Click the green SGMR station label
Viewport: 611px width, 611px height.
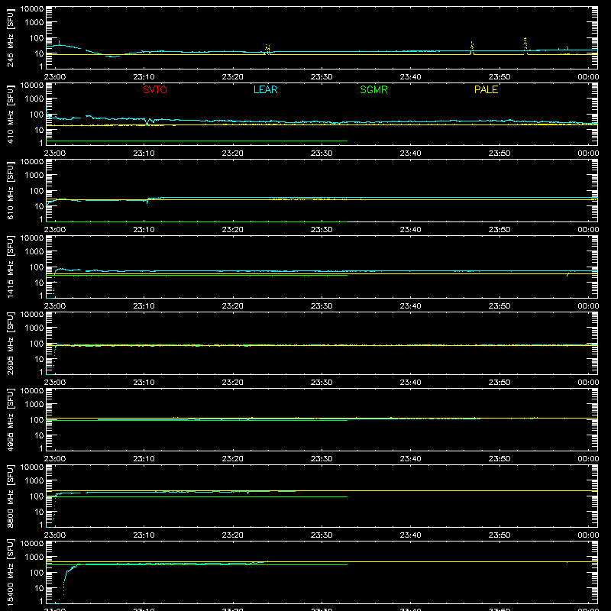coord(373,89)
